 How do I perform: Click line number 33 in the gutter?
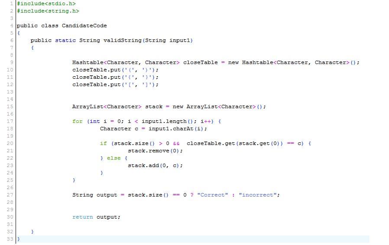pyautogui.click(x=10, y=239)
